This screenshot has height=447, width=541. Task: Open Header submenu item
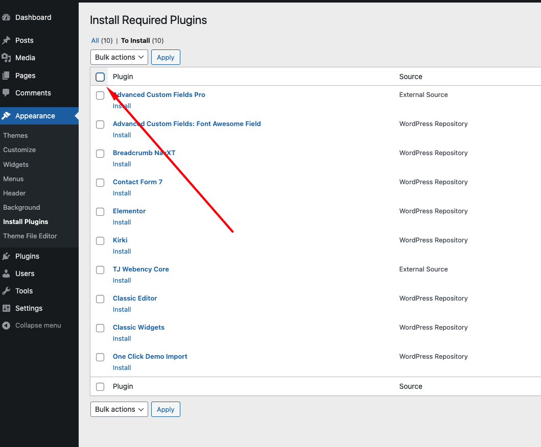[x=14, y=193]
